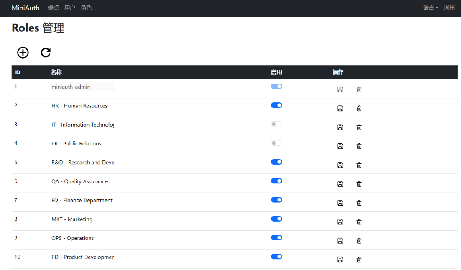The width and height of the screenshot is (461, 270).
Task: Delete the PR - Public Relations role
Action: [359, 146]
